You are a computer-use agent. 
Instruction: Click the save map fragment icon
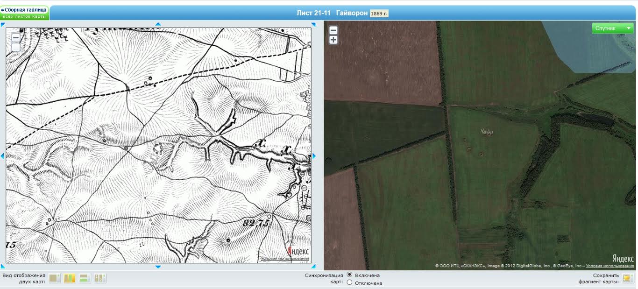pos(628,278)
